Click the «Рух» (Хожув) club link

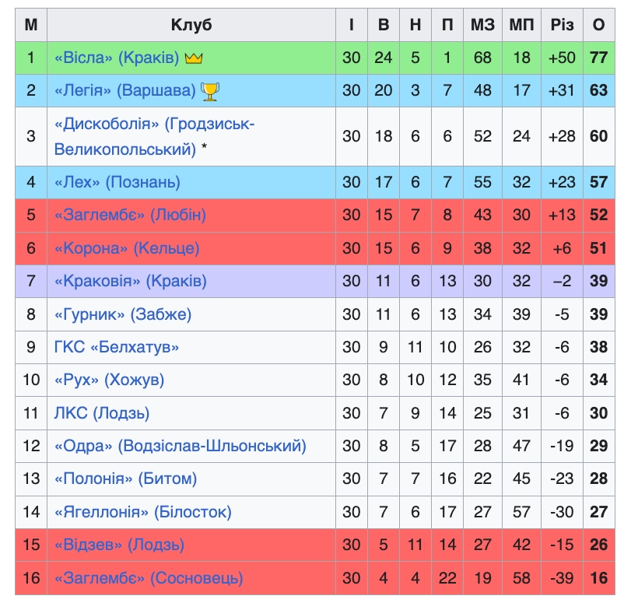click(x=109, y=380)
